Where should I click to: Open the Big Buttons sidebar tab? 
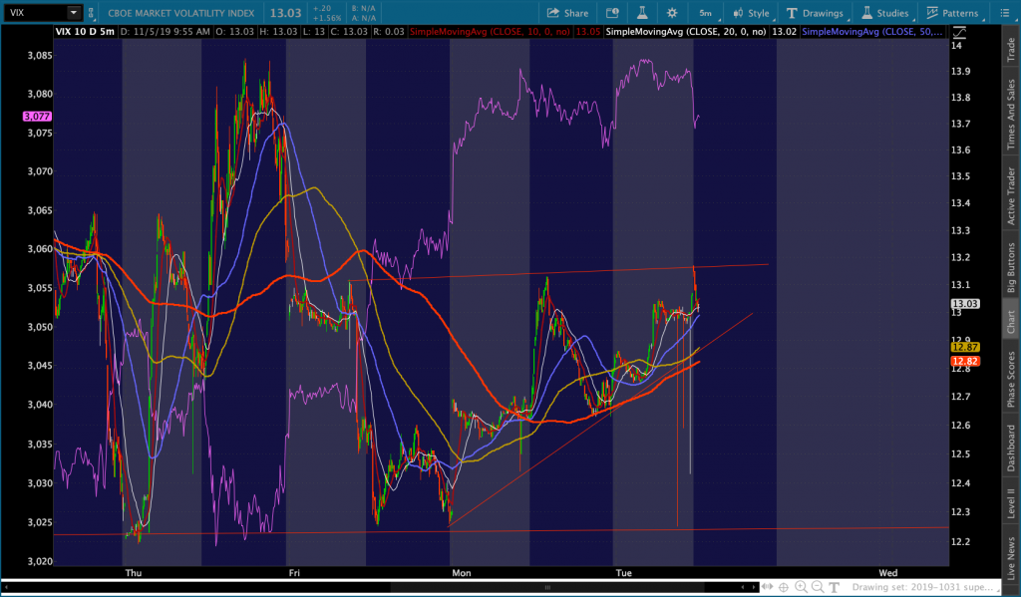[x=1011, y=267]
